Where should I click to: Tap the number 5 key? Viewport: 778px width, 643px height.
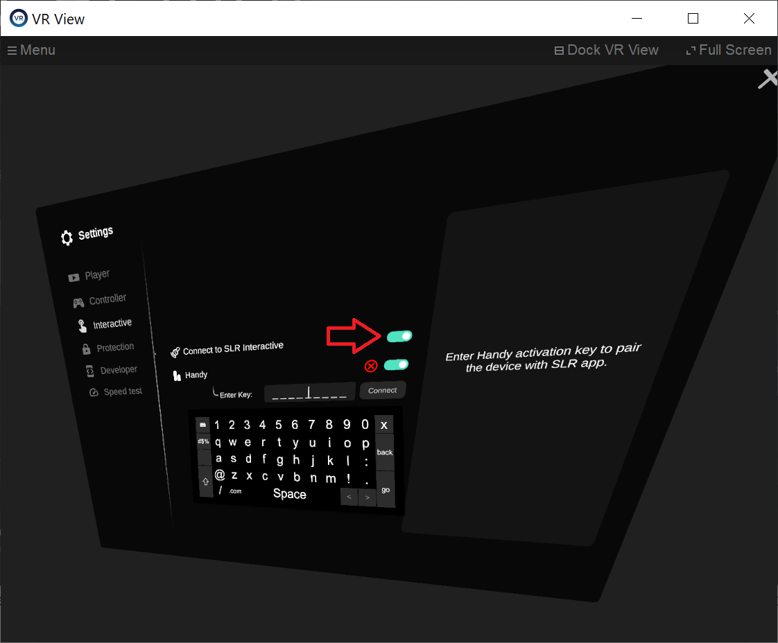(279, 425)
